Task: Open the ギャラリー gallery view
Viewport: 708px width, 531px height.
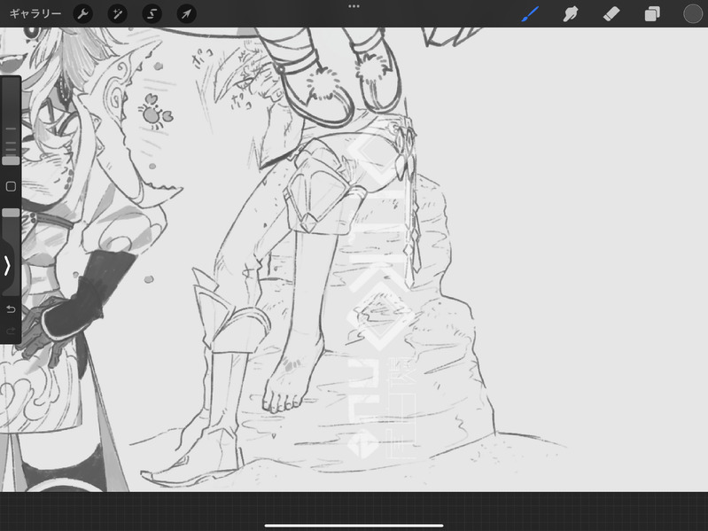Action: click(x=35, y=14)
